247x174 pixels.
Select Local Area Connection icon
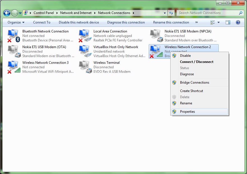coord(85,36)
